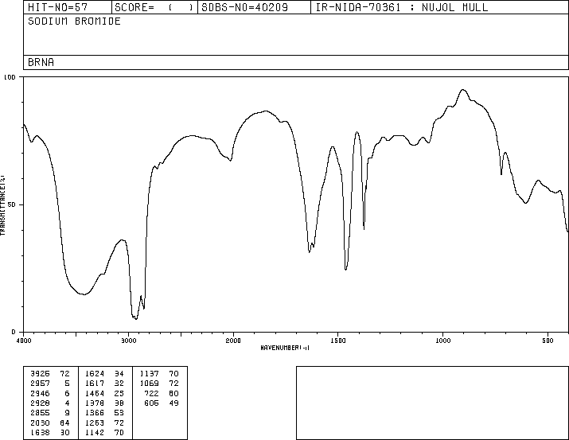The width and height of the screenshot is (569, 440).
Task: Select the BRNA formula text
Action: pos(41,62)
